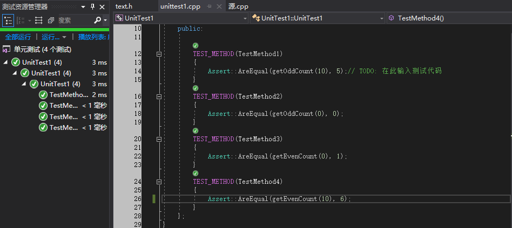Open the group-by dropdown arrow
Image resolution: width=512 pixels, height=228 pixels.
(29, 21)
